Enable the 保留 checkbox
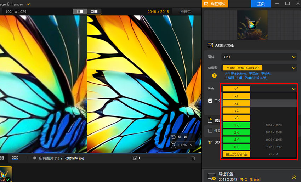Image resolution: width=301 pixels, height=182 pixels. (x=210, y=131)
